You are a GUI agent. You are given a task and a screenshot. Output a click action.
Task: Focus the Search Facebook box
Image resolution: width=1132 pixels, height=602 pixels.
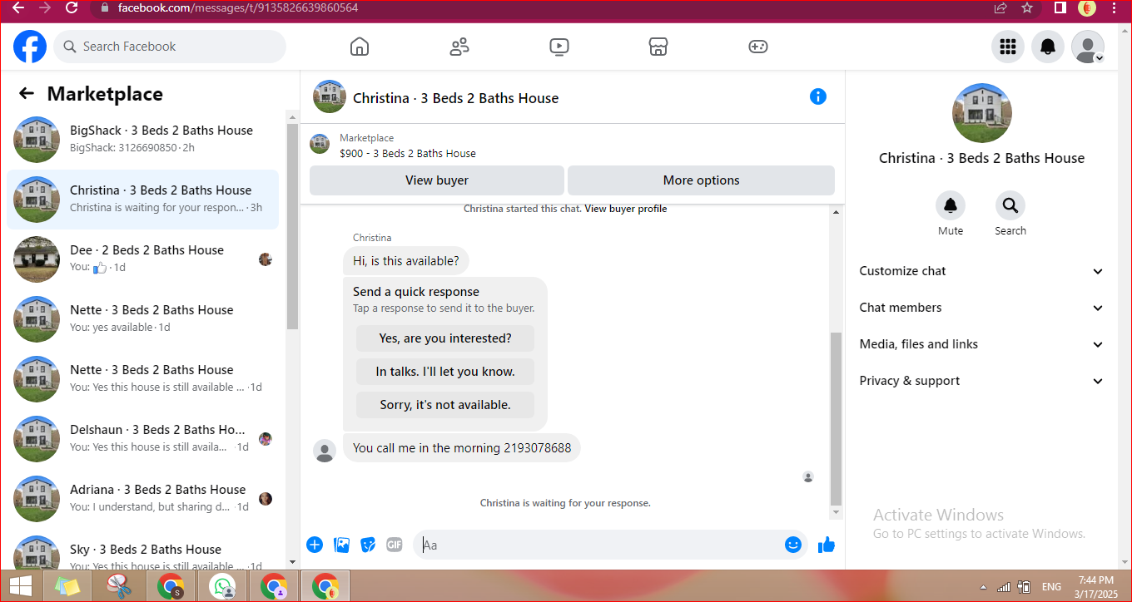(170, 47)
